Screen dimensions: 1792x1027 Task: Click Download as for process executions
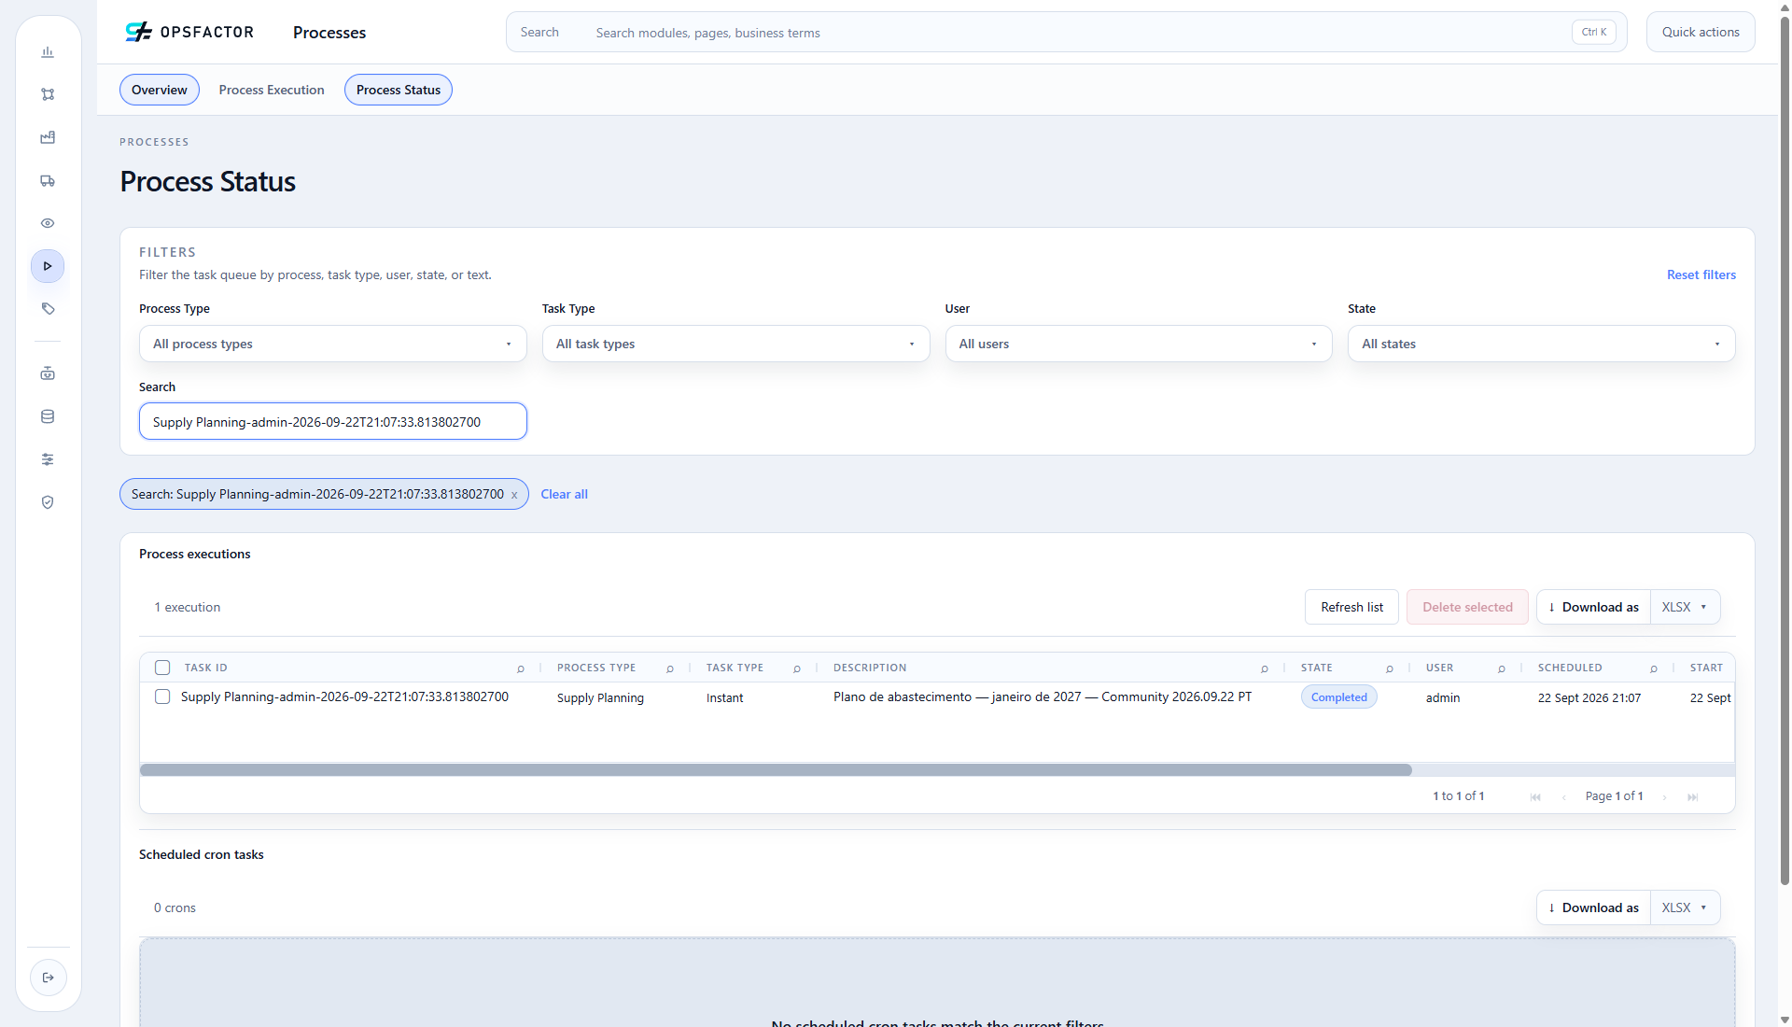tap(1593, 607)
